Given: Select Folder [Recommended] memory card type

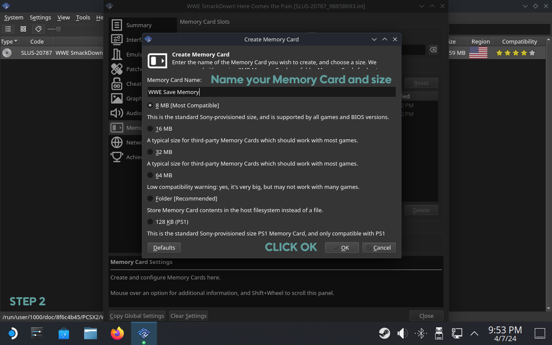Looking at the screenshot, I should pos(151,198).
